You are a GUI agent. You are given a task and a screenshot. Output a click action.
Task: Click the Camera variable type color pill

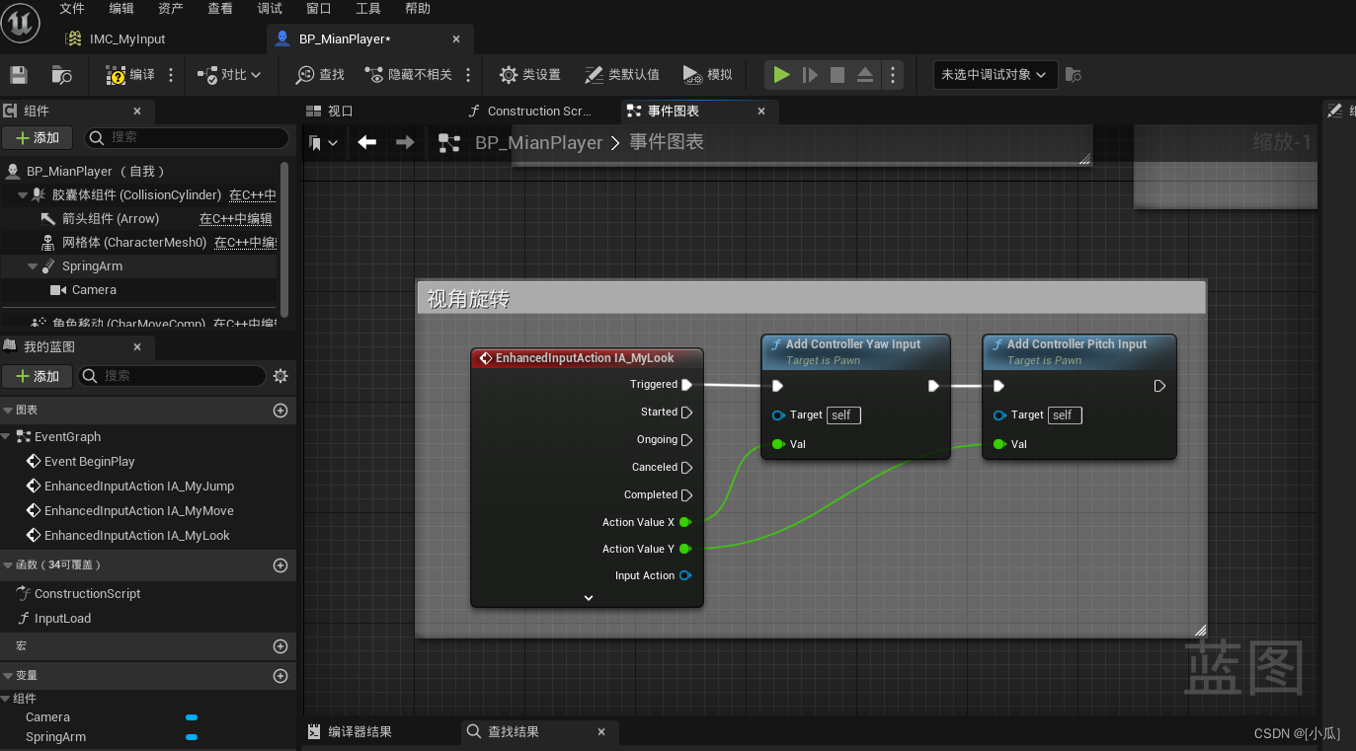[x=192, y=717]
